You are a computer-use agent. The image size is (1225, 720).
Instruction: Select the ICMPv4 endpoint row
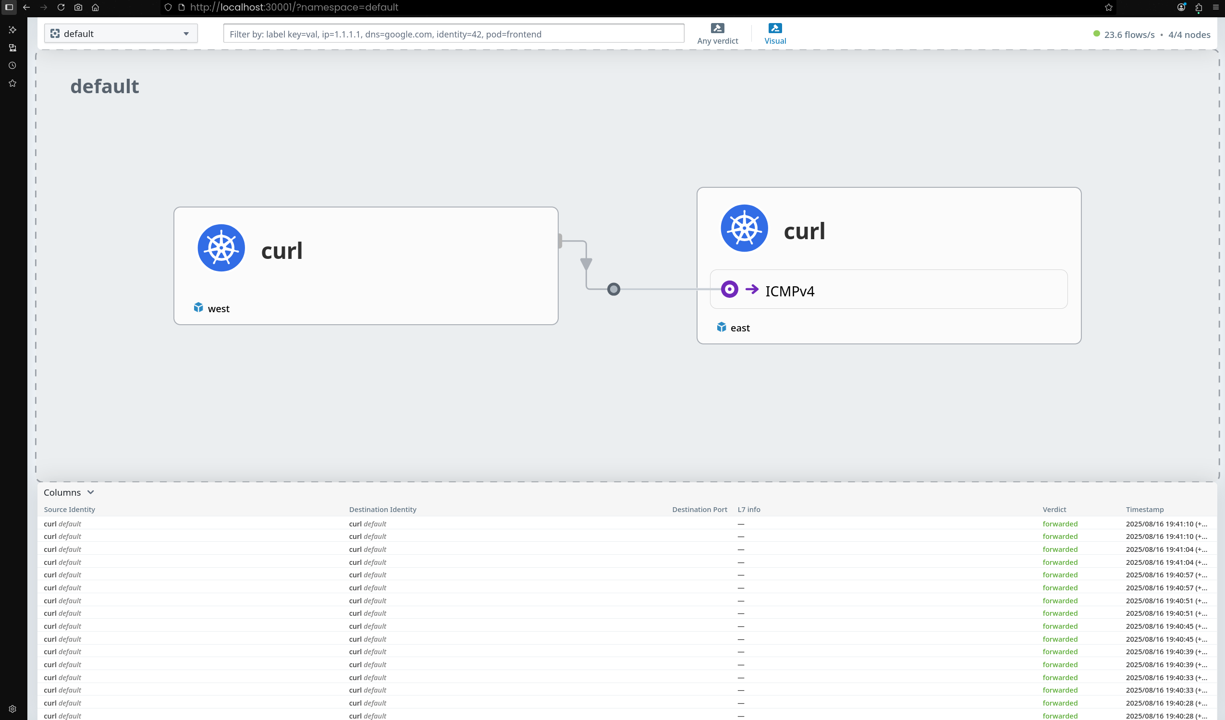pyautogui.click(x=889, y=289)
